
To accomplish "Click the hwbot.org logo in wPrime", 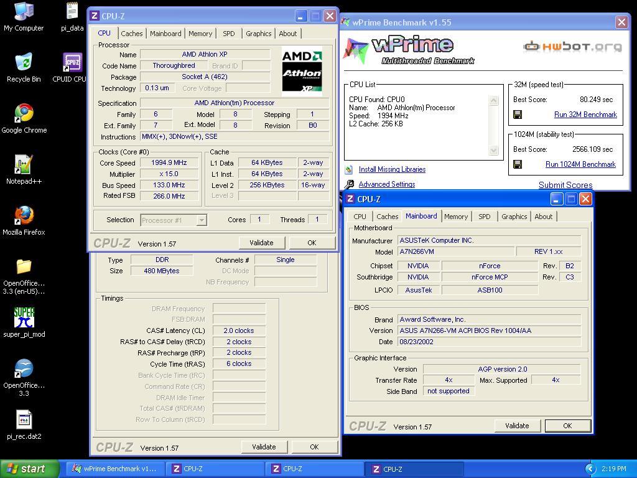I will 572,47.
